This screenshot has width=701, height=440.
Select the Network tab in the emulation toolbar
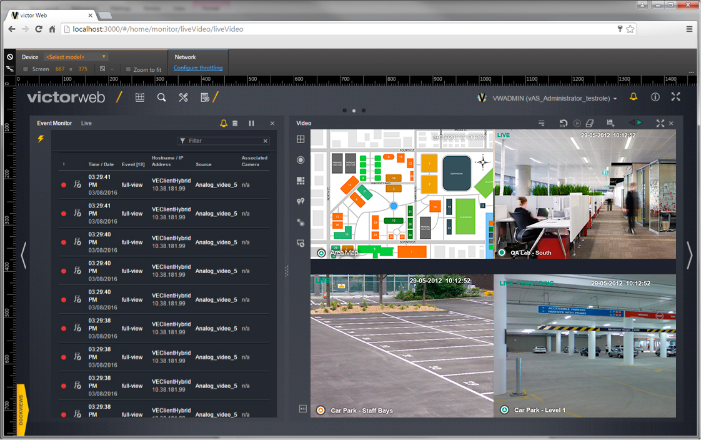coord(185,56)
